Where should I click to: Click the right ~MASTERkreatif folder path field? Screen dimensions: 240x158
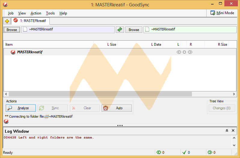click(x=190, y=29)
